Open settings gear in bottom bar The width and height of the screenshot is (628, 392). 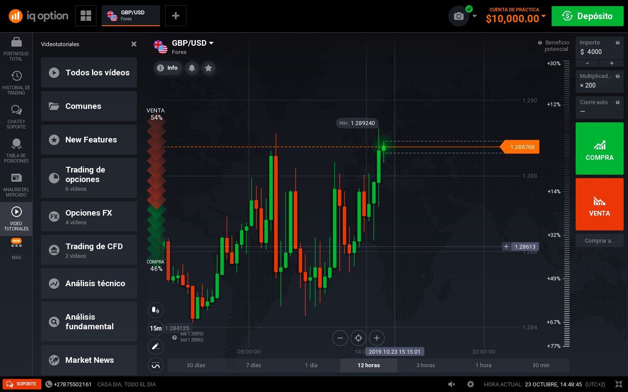[471, 384]
